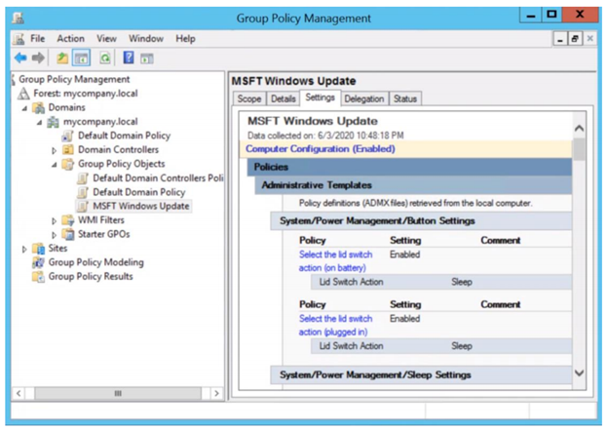Collapse the mycompany.local domain node
This screenshot has width=608, height=430.
coord(40,123)
